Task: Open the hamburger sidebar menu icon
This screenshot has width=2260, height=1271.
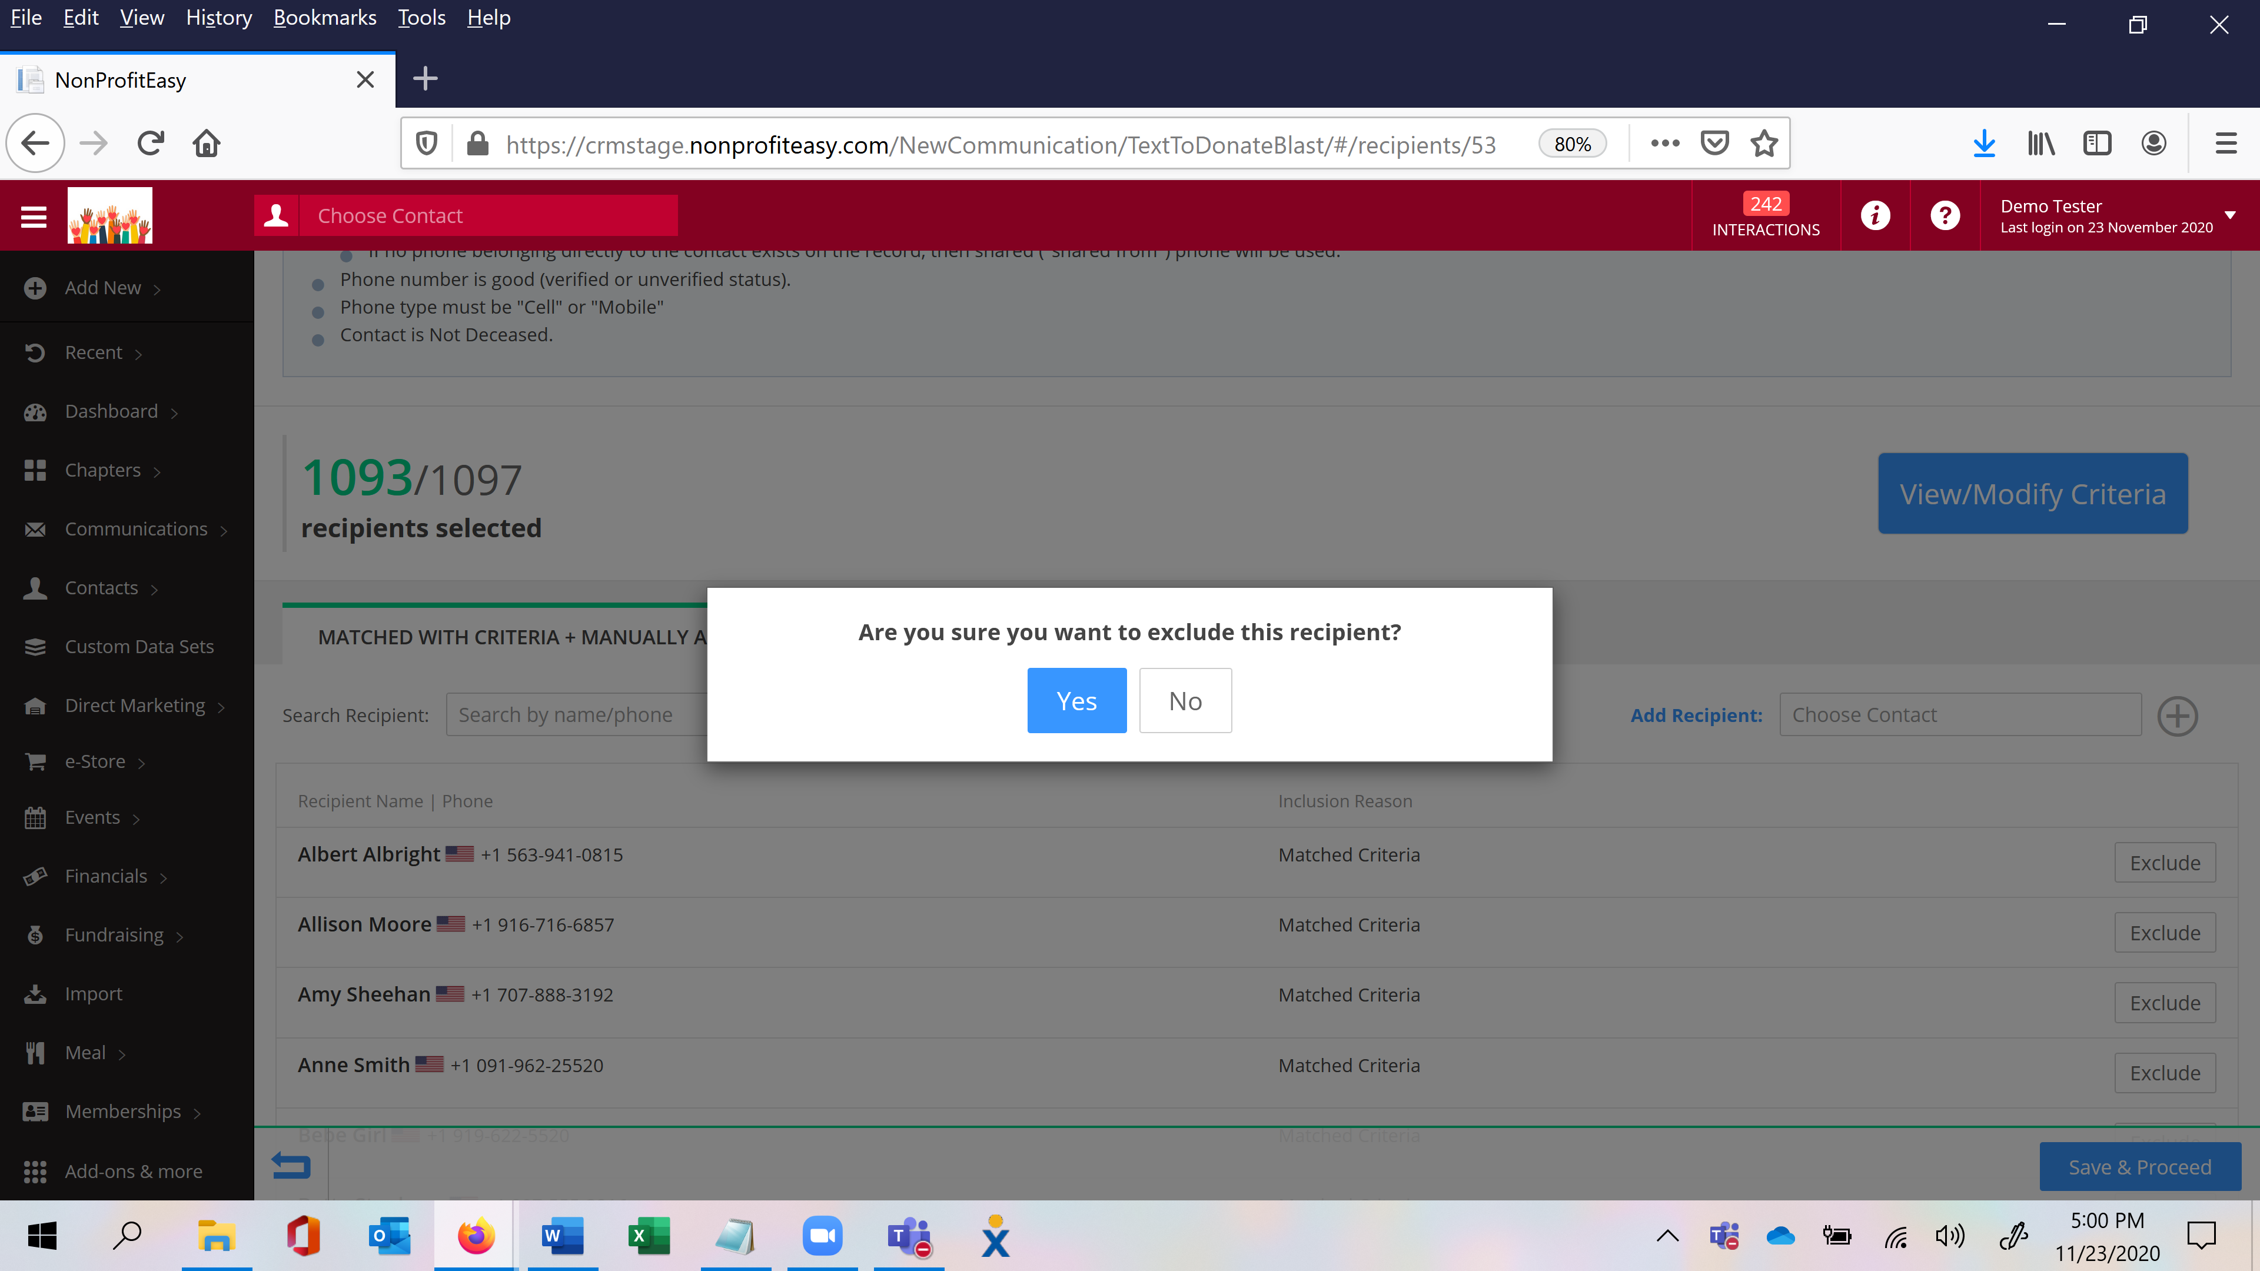Action: pos(34,216)
